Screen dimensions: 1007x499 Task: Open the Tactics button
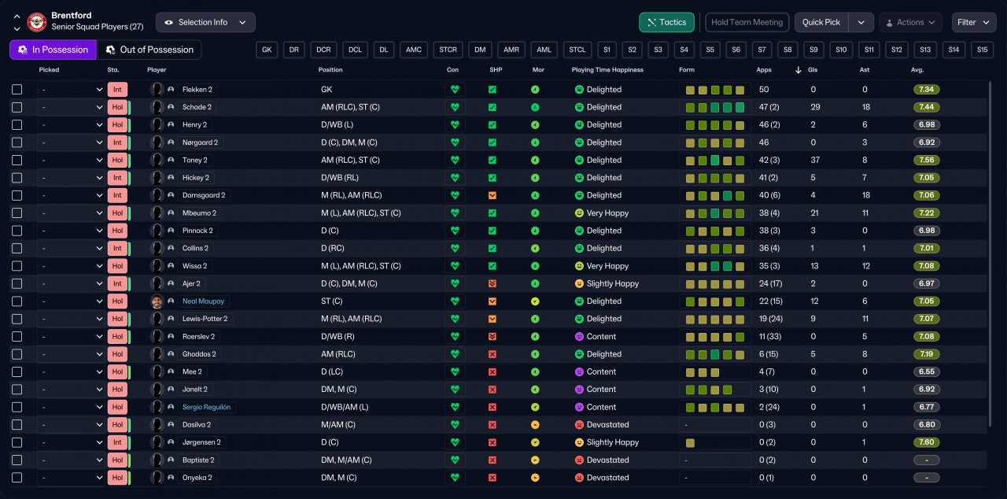coord(666,22)
